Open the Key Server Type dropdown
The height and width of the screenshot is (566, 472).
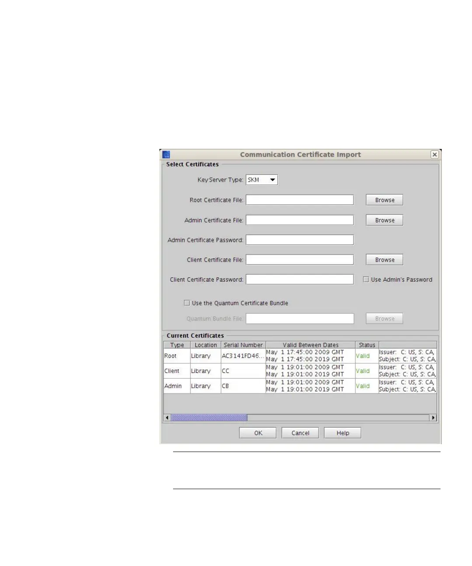[262, 180]
